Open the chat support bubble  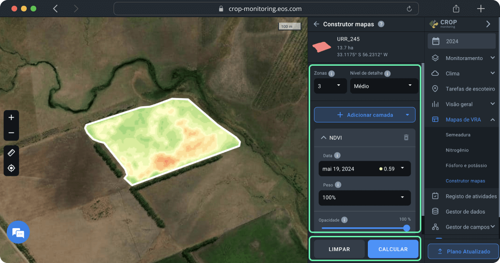click(x=18, y=233)
